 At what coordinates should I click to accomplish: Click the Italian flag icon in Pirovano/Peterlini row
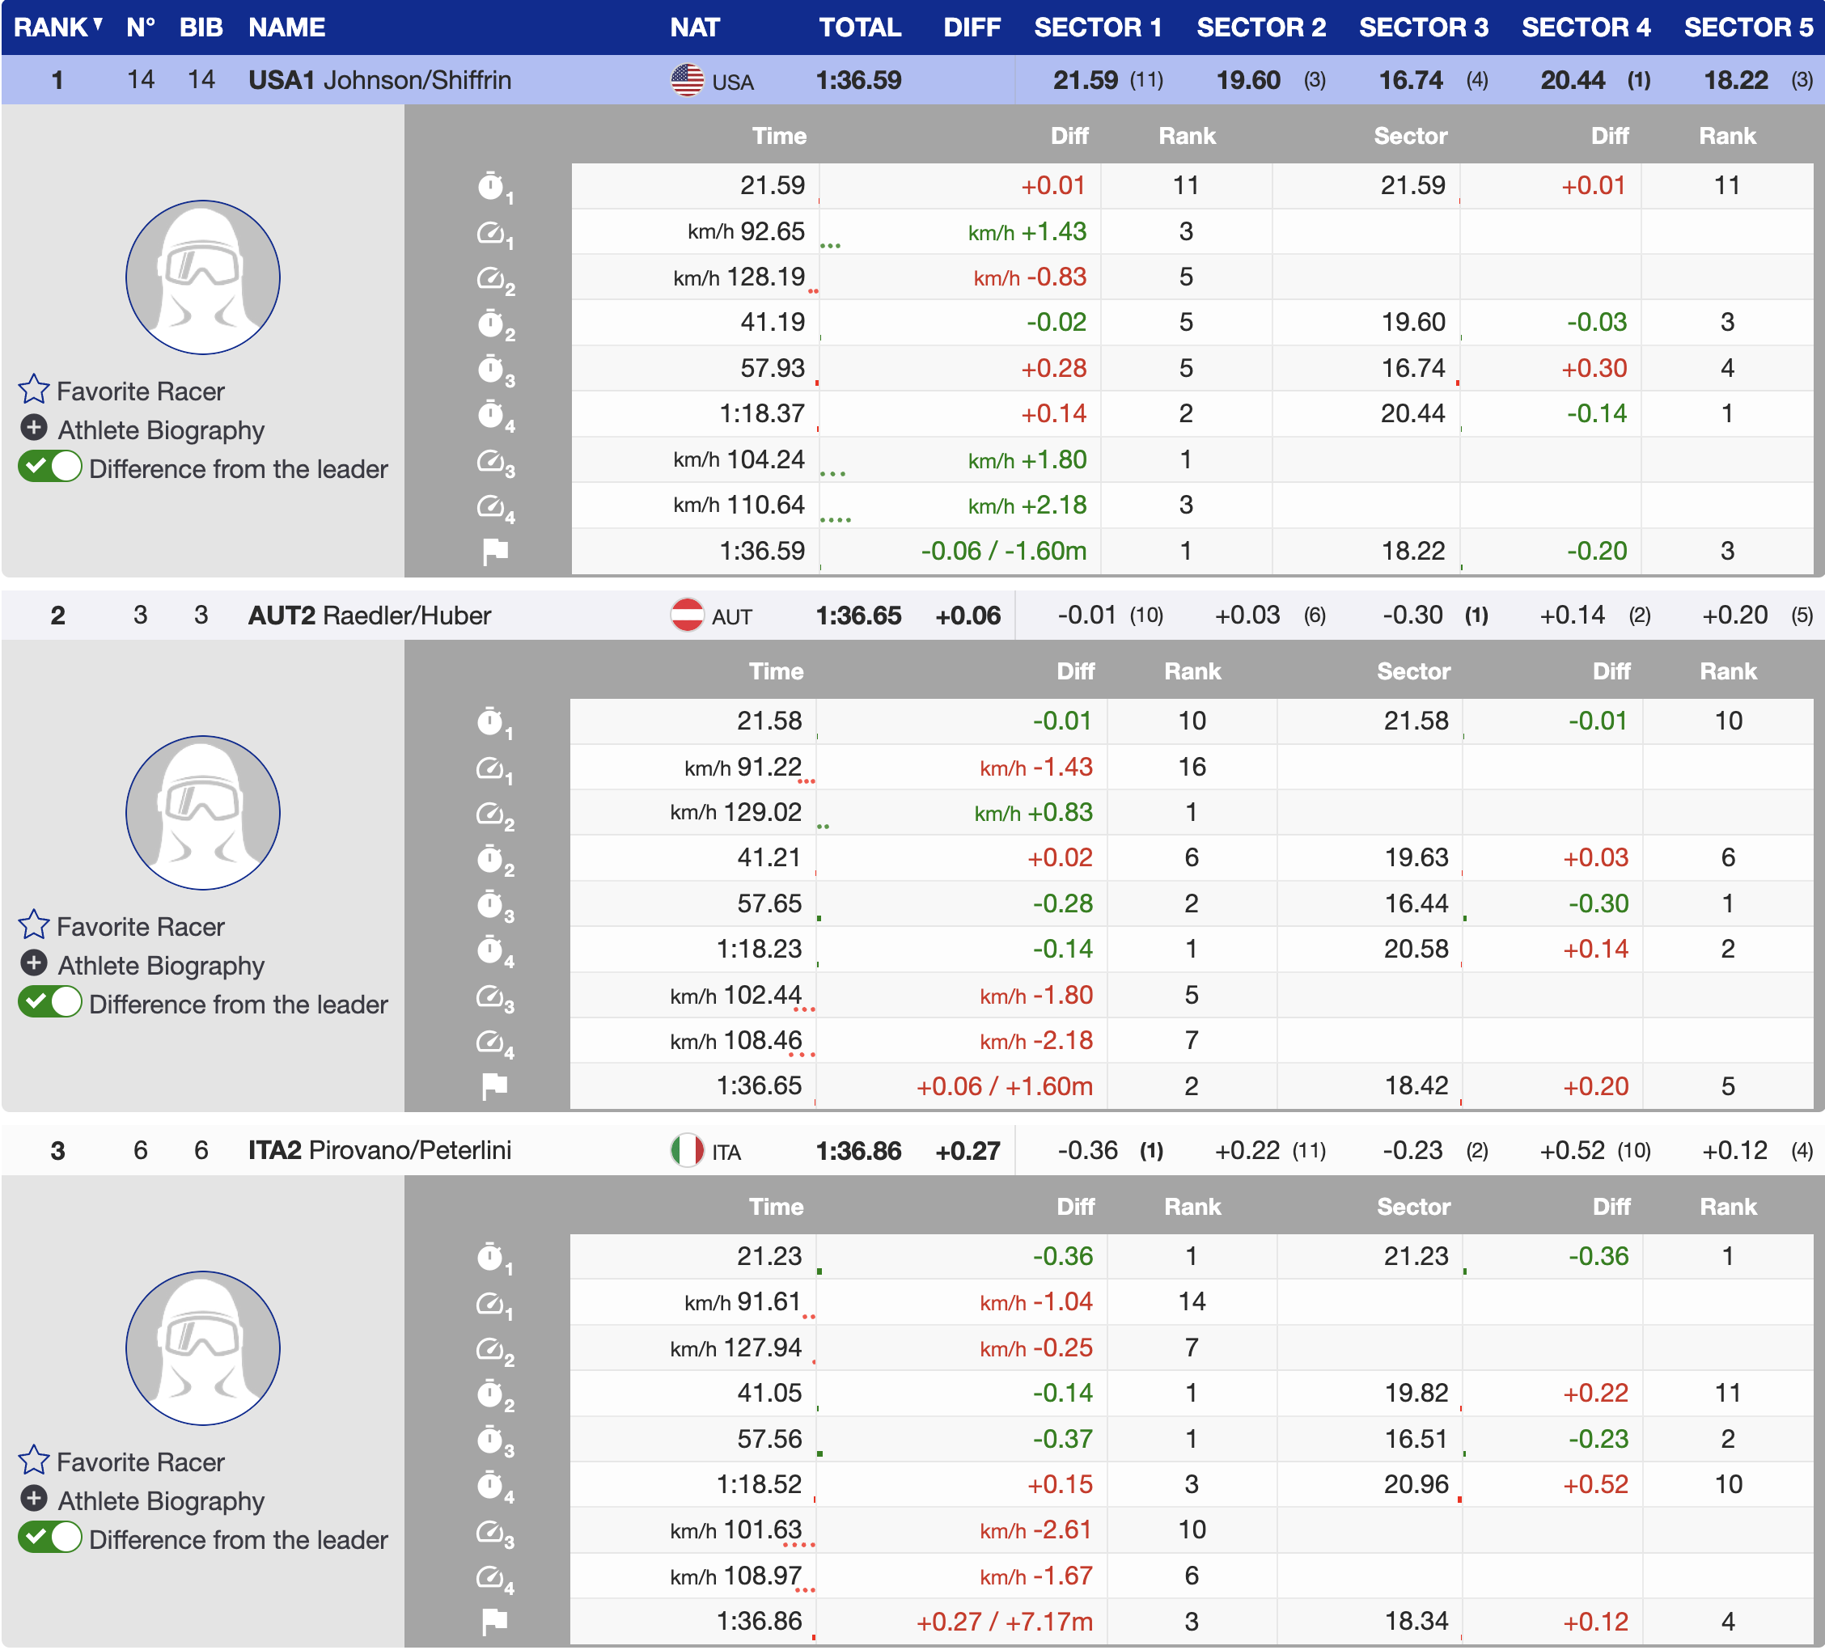[686, 1150]
